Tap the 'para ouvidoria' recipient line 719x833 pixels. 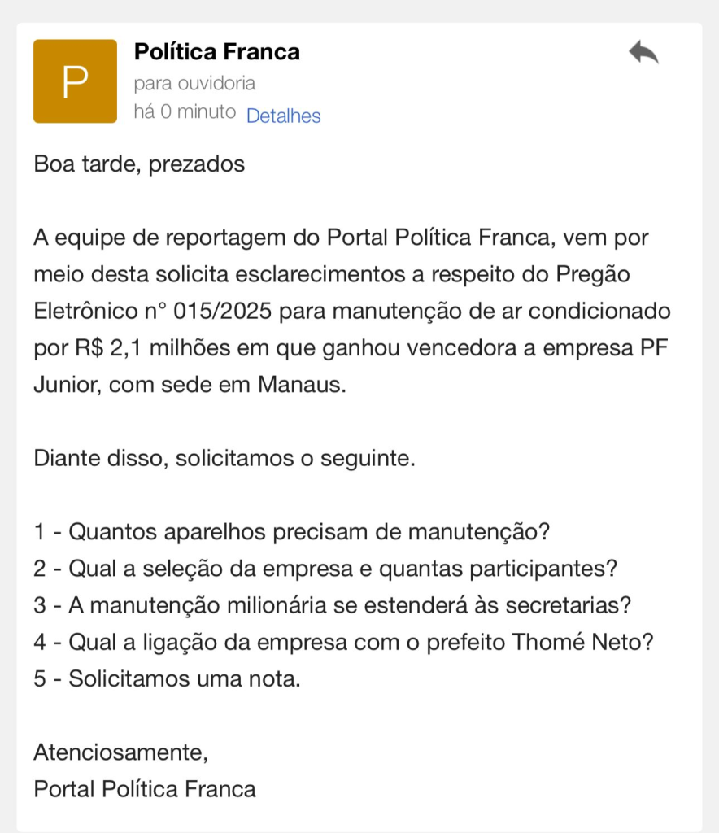tap(194, 83)
